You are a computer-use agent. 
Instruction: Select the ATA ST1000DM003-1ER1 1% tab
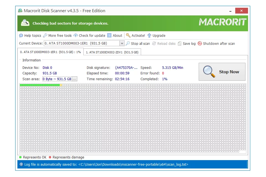click(x=50, y=52)
